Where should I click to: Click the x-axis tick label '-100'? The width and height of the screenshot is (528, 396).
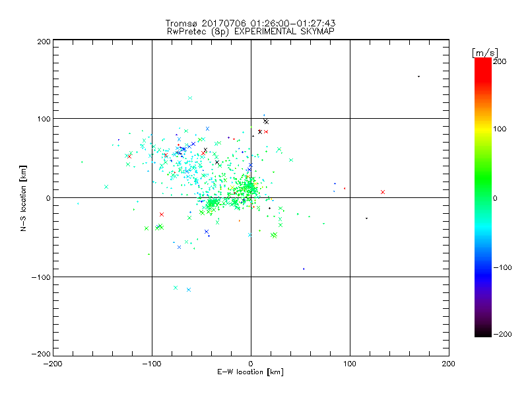tap(152, 364)
